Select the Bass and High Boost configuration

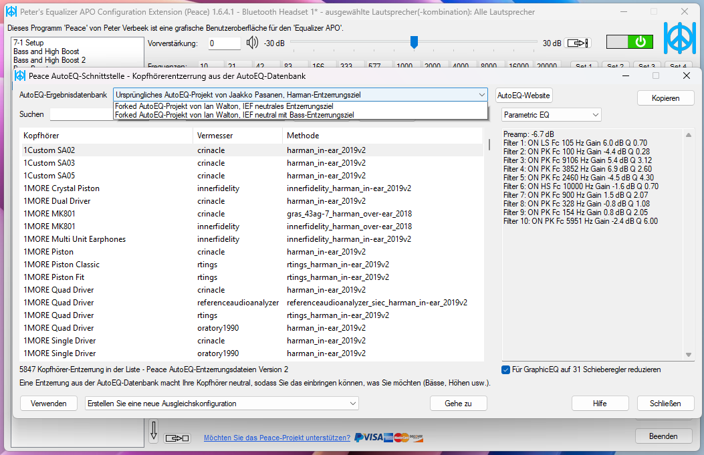pos(46,51)
